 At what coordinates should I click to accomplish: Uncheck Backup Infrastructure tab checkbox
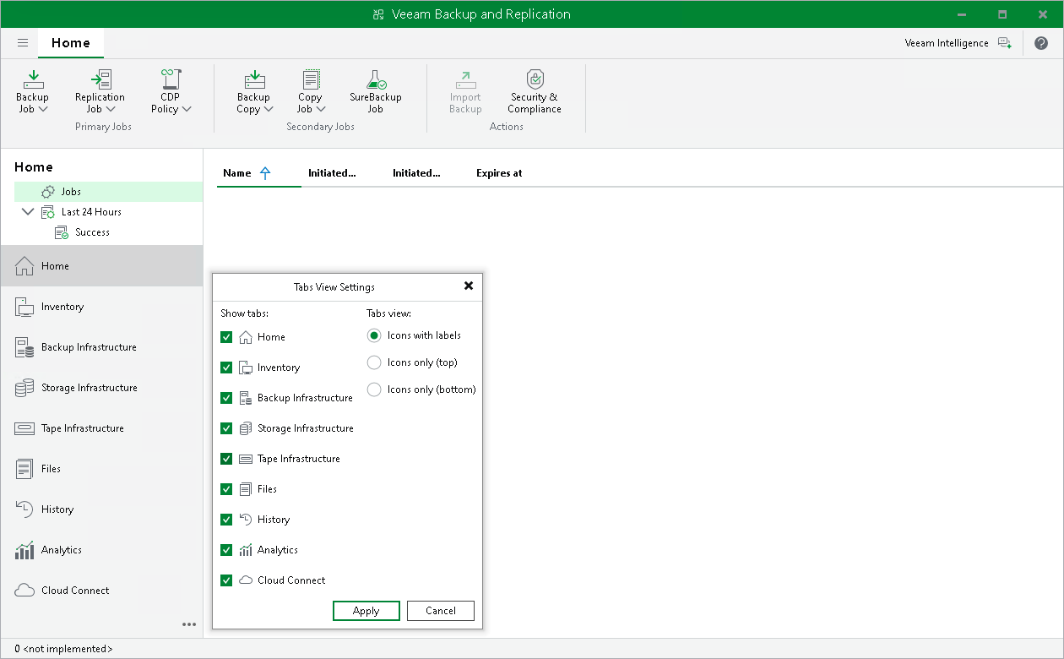[x=226, y=398]
